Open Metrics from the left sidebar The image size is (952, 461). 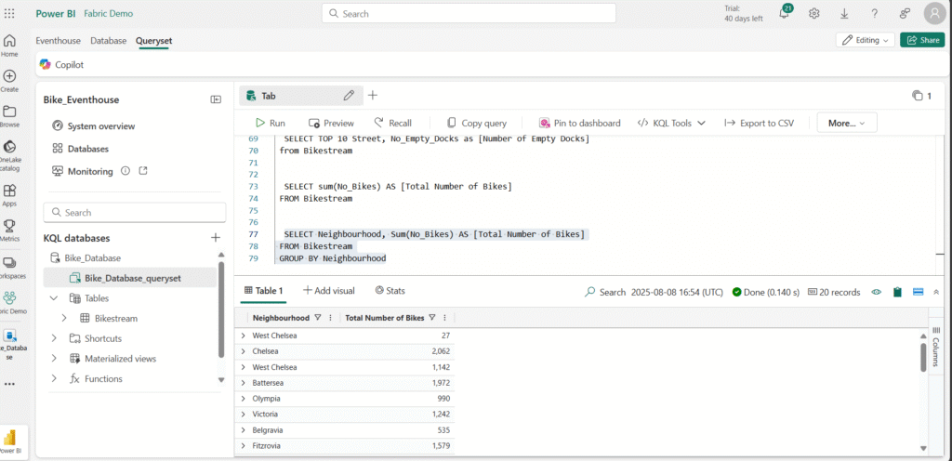(9, 230)
